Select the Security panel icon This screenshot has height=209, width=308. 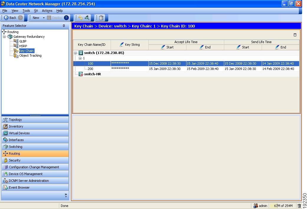pyautogui.click(x=6, y=160)
